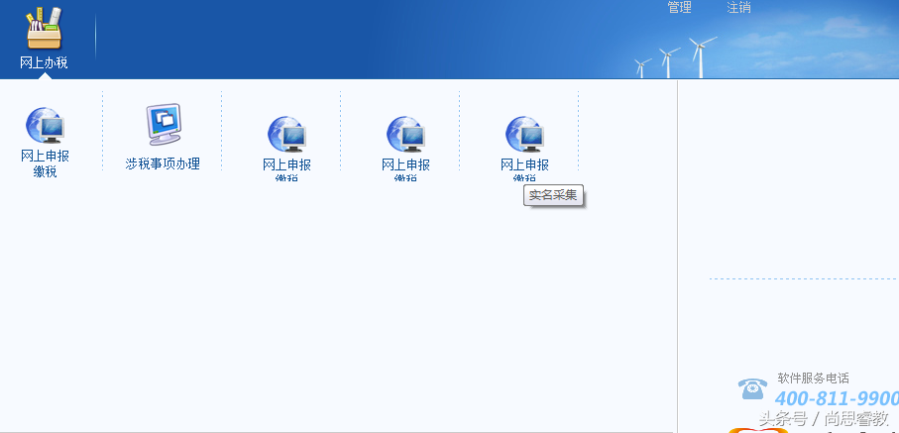The height and width of the screenshot is (433, 899).
Task: Select the 网上办税 tab label
Action: (44, 62)
